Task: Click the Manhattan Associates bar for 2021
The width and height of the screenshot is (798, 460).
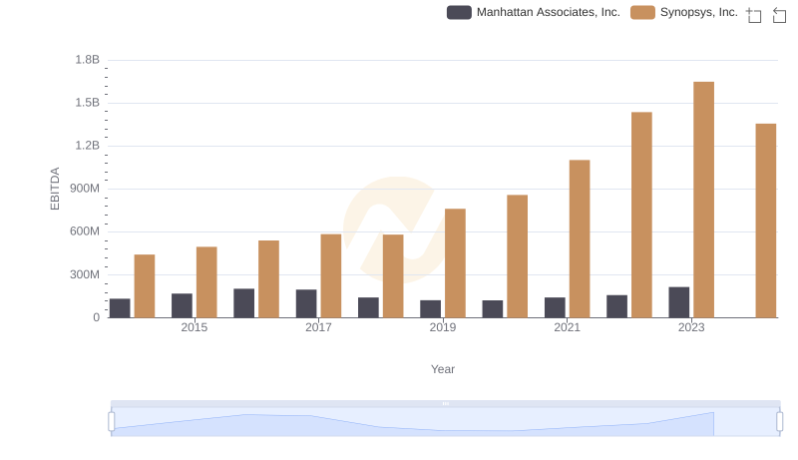Action: point(555,307)
